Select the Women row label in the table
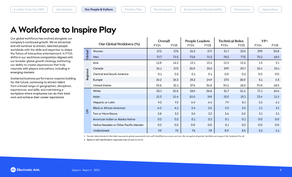The width and height of the screenshot is (292, 177). click(98, 51)
